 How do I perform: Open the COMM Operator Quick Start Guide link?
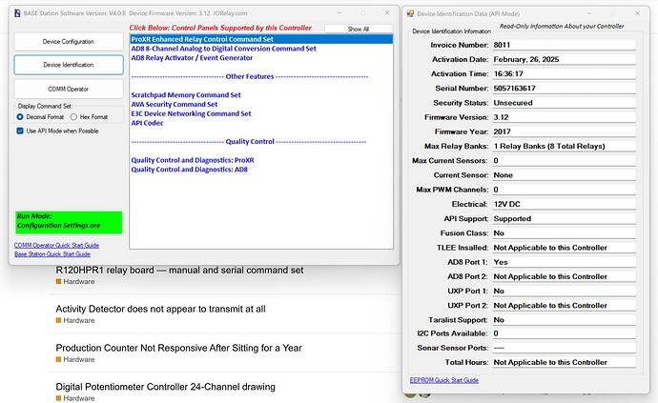[56, 245]
